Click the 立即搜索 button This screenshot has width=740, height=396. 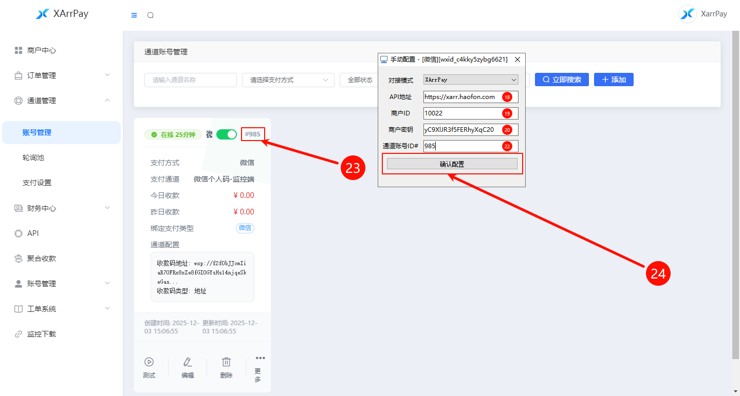click(562, 80)
